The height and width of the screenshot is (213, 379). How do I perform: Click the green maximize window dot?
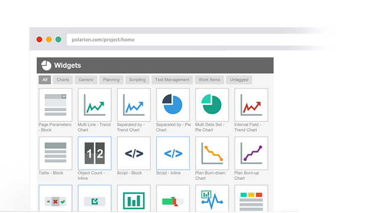58,40
